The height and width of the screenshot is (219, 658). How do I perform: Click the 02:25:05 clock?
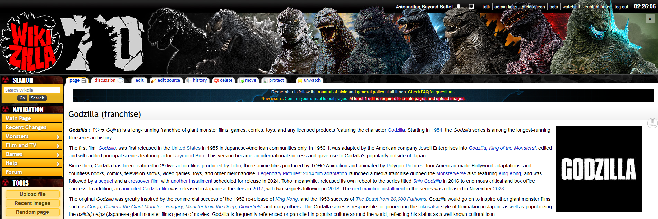pos(645,6)
